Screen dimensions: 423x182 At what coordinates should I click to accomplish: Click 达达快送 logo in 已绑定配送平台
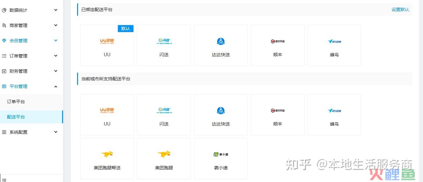coord(221,41)
